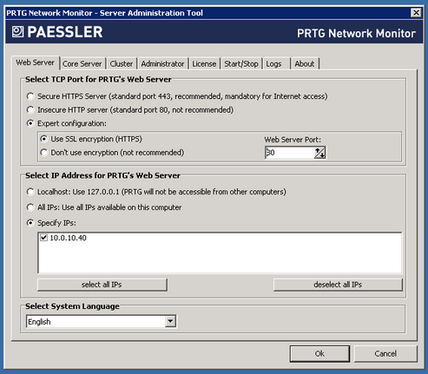Switch to the Administrator tab
Image resolution: width=428 pixels, height=374 pixels.
pyautogui.click(x=162, y=63)
